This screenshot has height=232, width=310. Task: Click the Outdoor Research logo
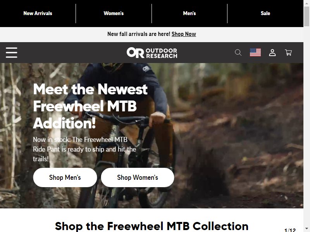(152, 53)
